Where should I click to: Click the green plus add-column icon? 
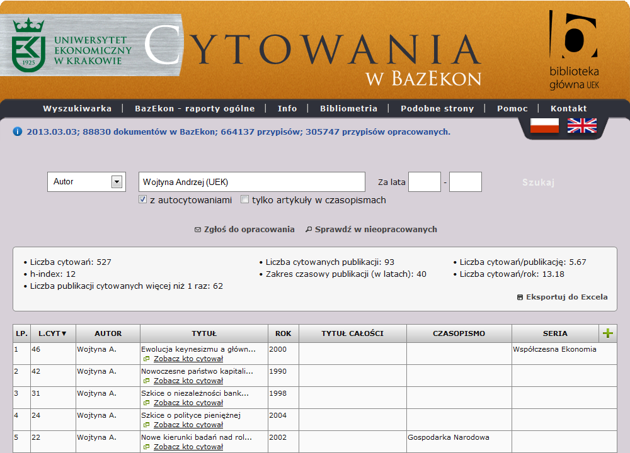pyautogui.click(x=608, y=333)
